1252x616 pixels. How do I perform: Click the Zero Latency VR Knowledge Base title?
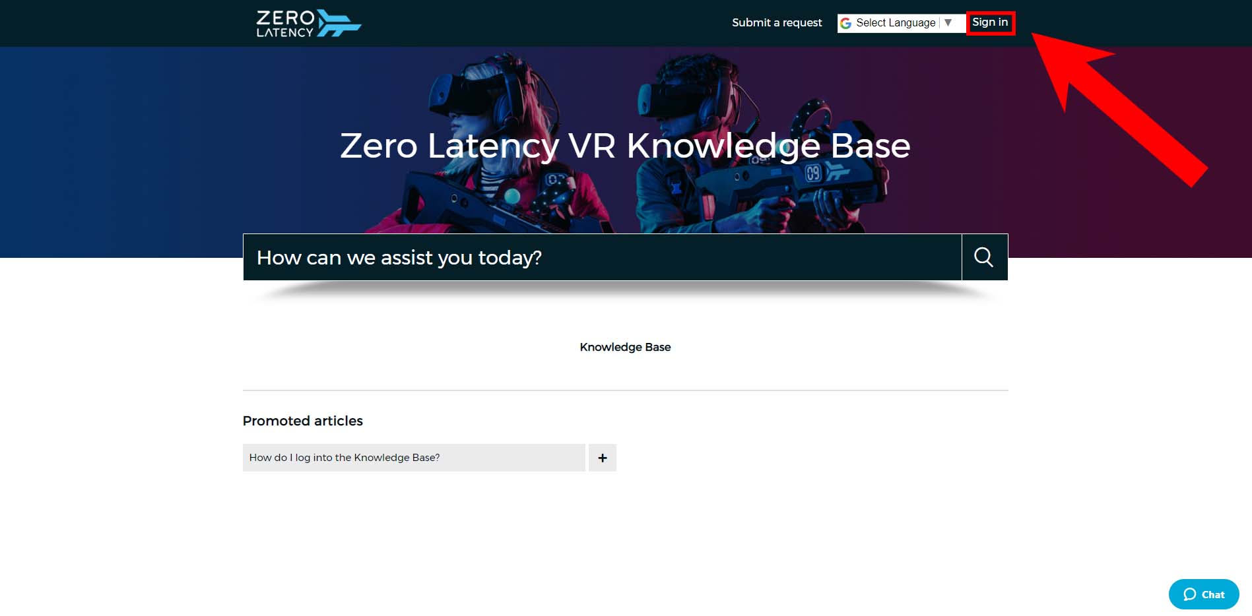tap(625, 146)
